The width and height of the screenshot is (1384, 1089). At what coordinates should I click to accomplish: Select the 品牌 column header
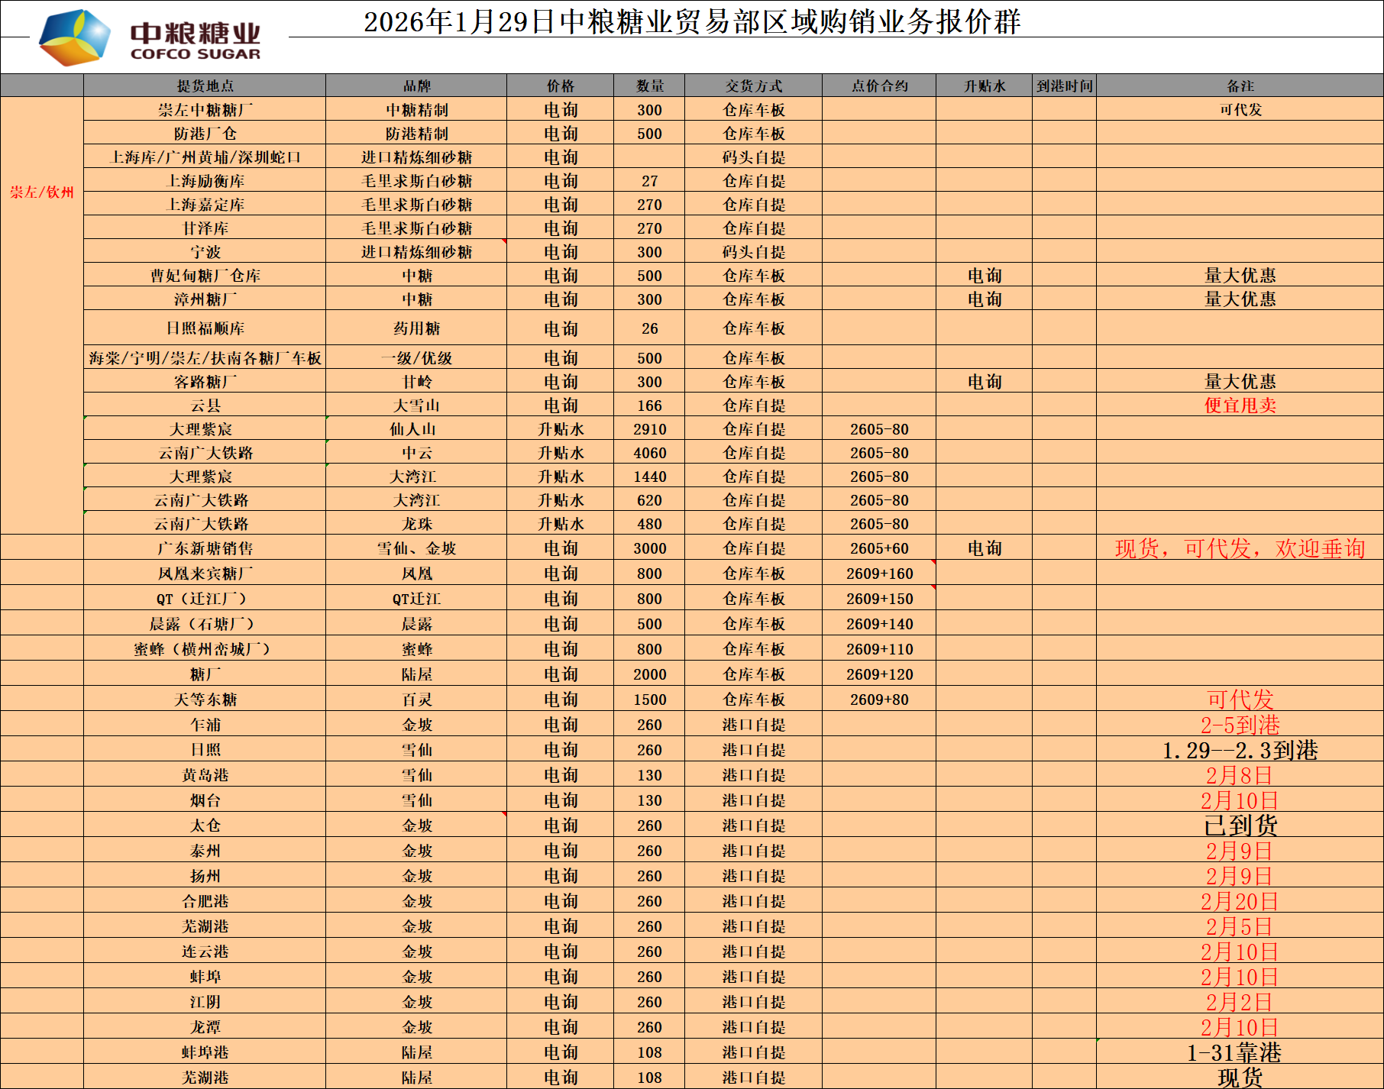point(416,86)
